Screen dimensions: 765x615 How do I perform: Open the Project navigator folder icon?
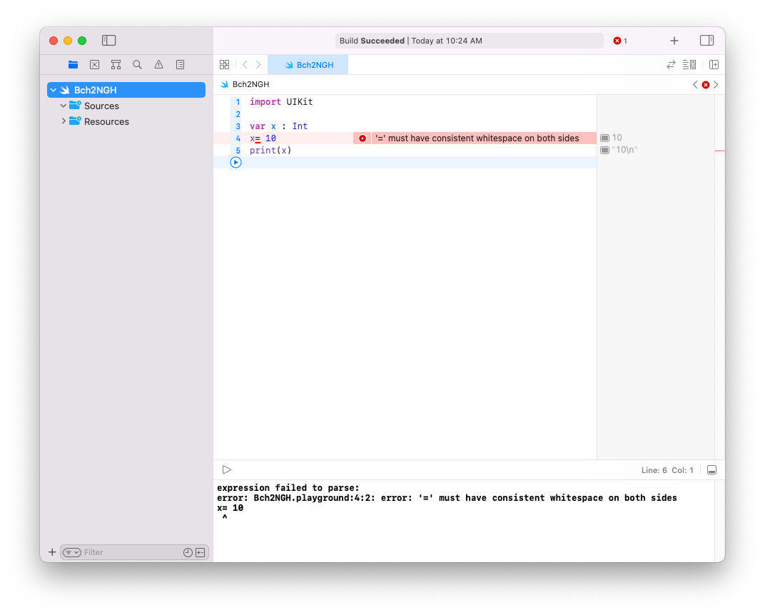(x=74, y=64)
